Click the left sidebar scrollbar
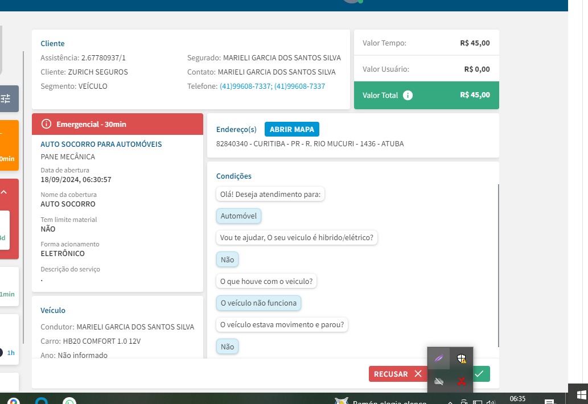The width and height of the screenshot is (588, 404). 23,197
